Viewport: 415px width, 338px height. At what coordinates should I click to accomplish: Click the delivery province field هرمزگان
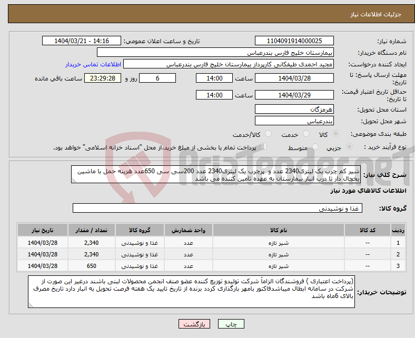(294, 109)
